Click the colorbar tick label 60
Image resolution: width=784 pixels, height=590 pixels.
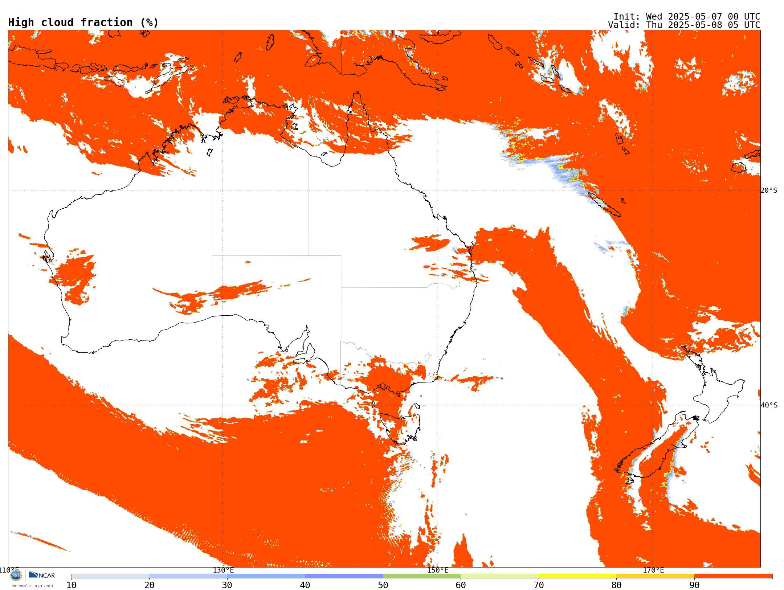(x=461, y=585)
